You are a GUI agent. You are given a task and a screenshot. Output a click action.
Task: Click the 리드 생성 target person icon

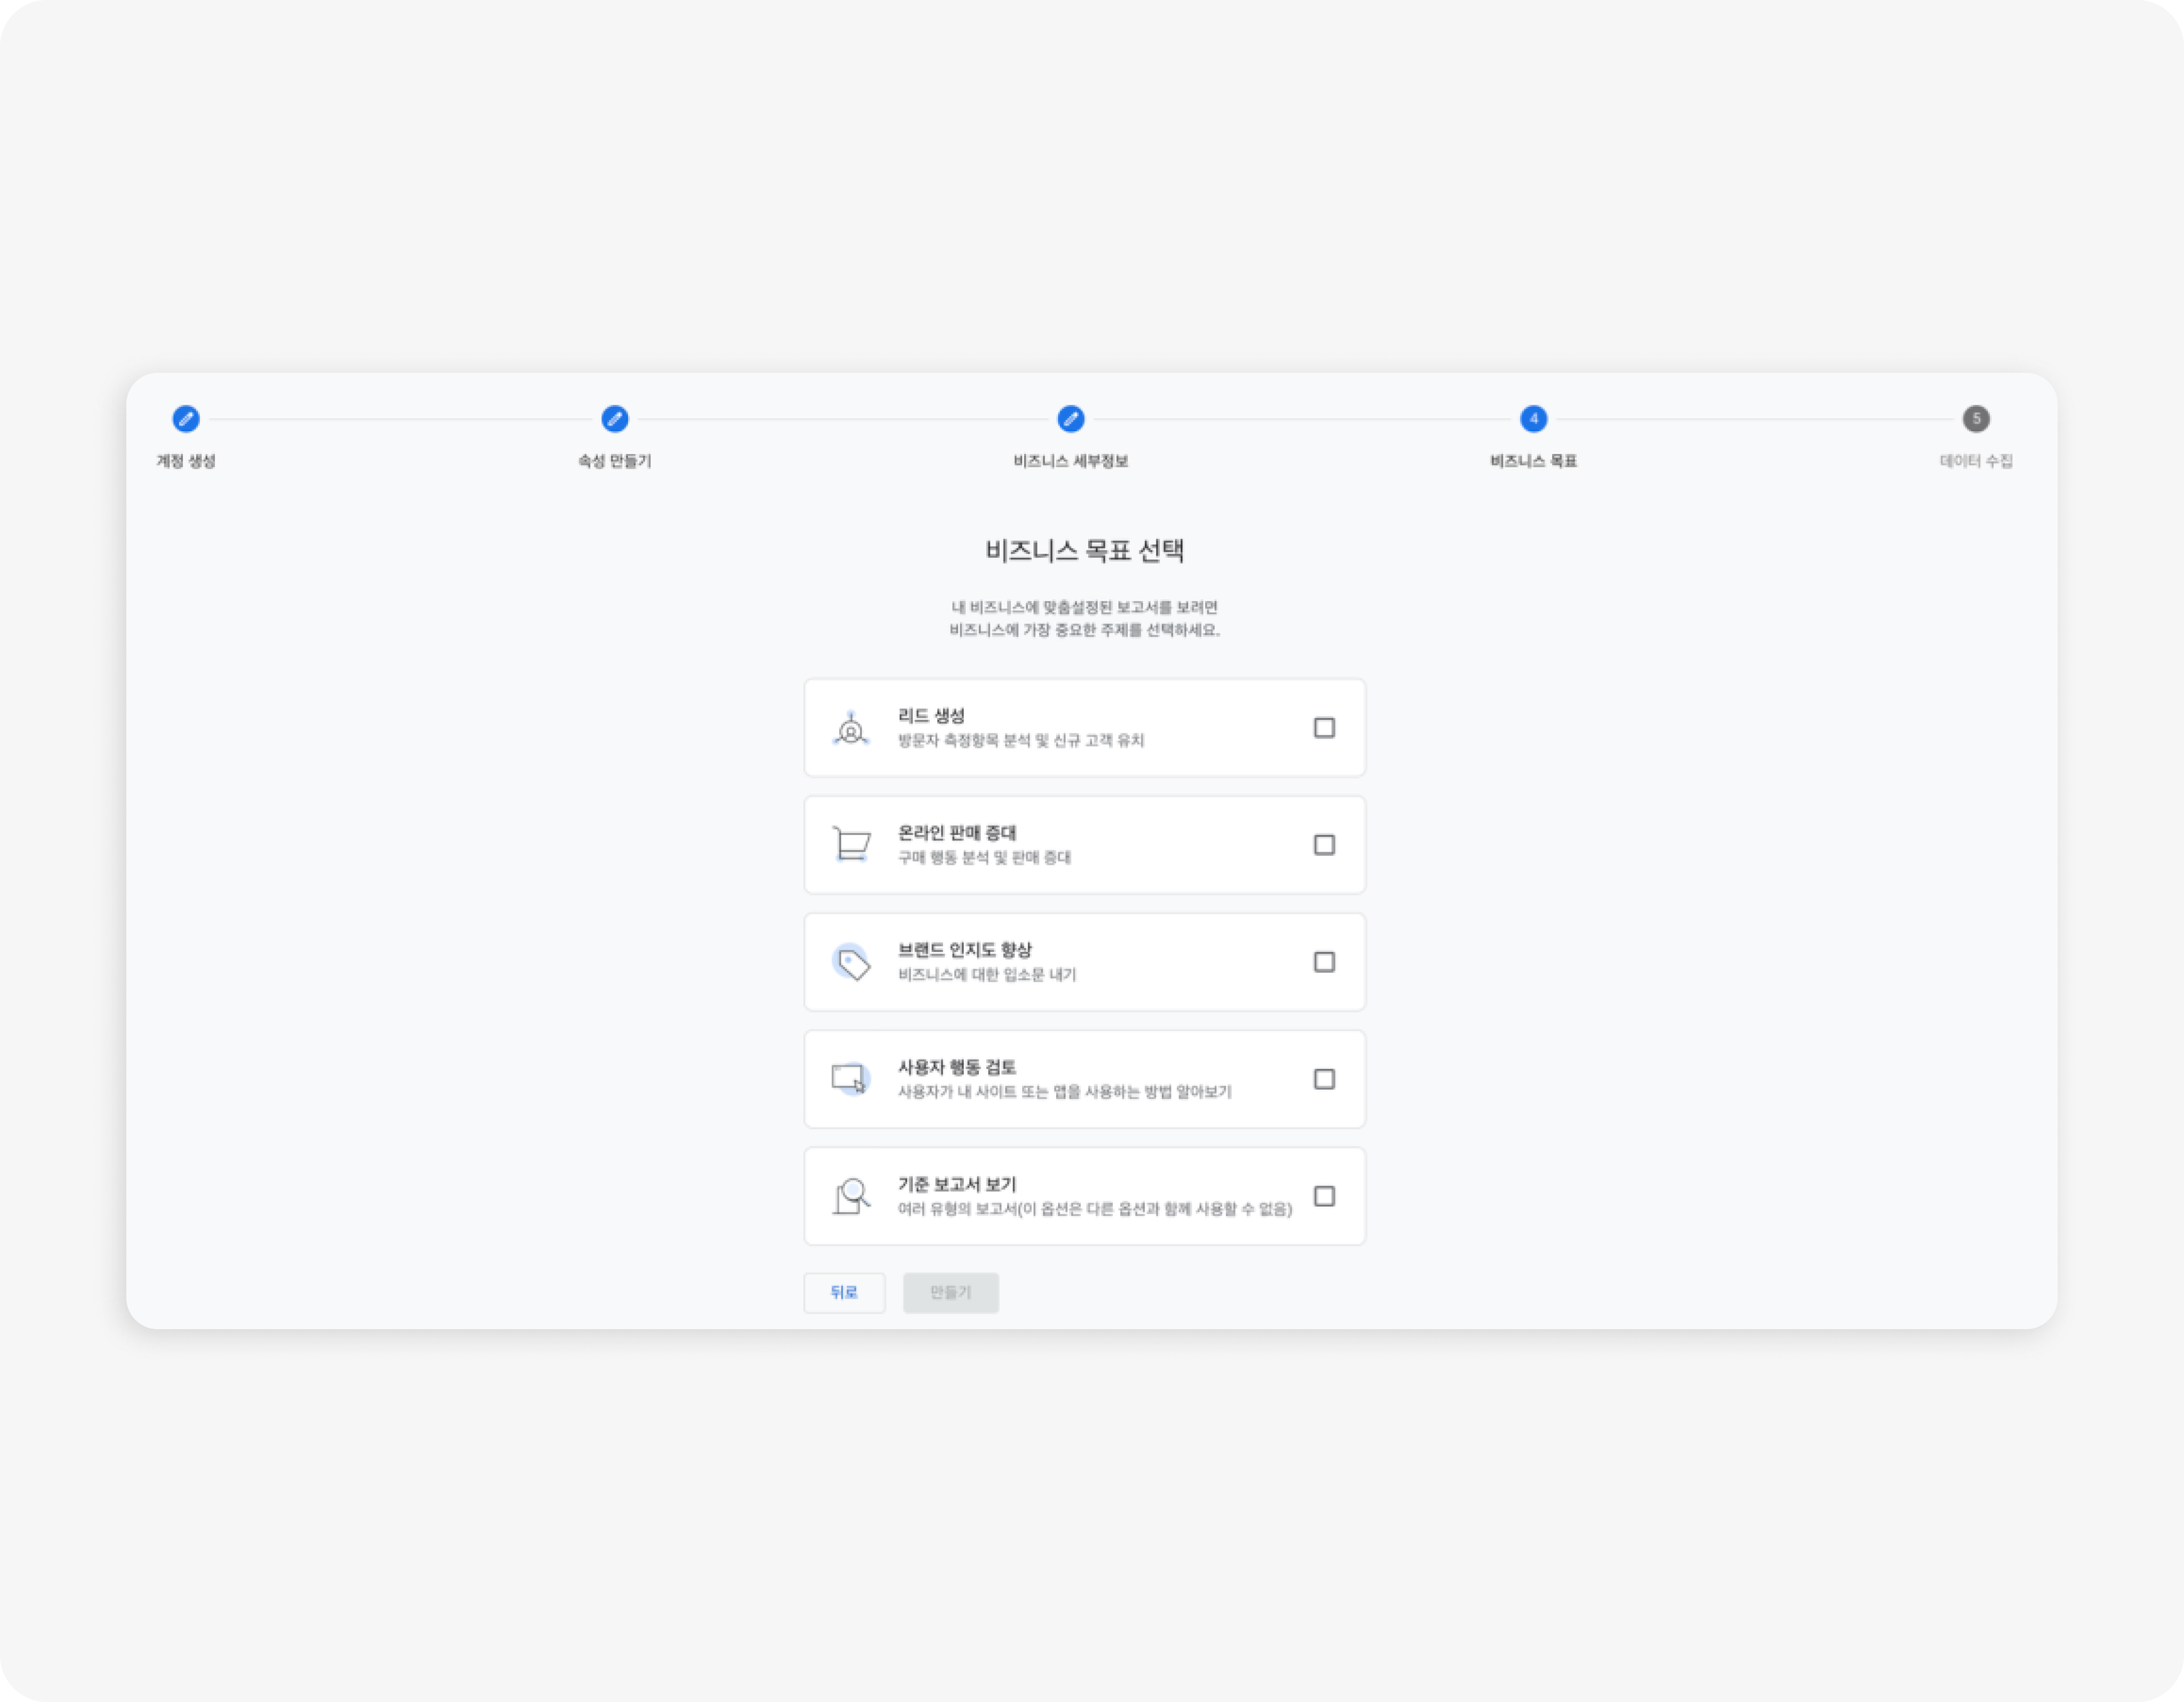coord(851,729)
